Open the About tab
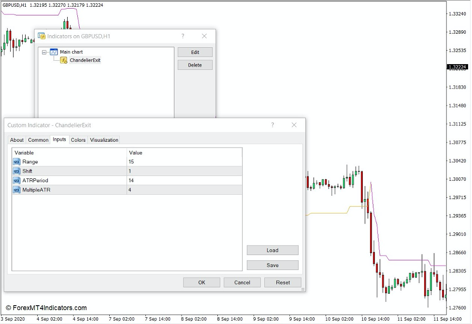Screen dimensions: 472x324 tap(17, 140)
